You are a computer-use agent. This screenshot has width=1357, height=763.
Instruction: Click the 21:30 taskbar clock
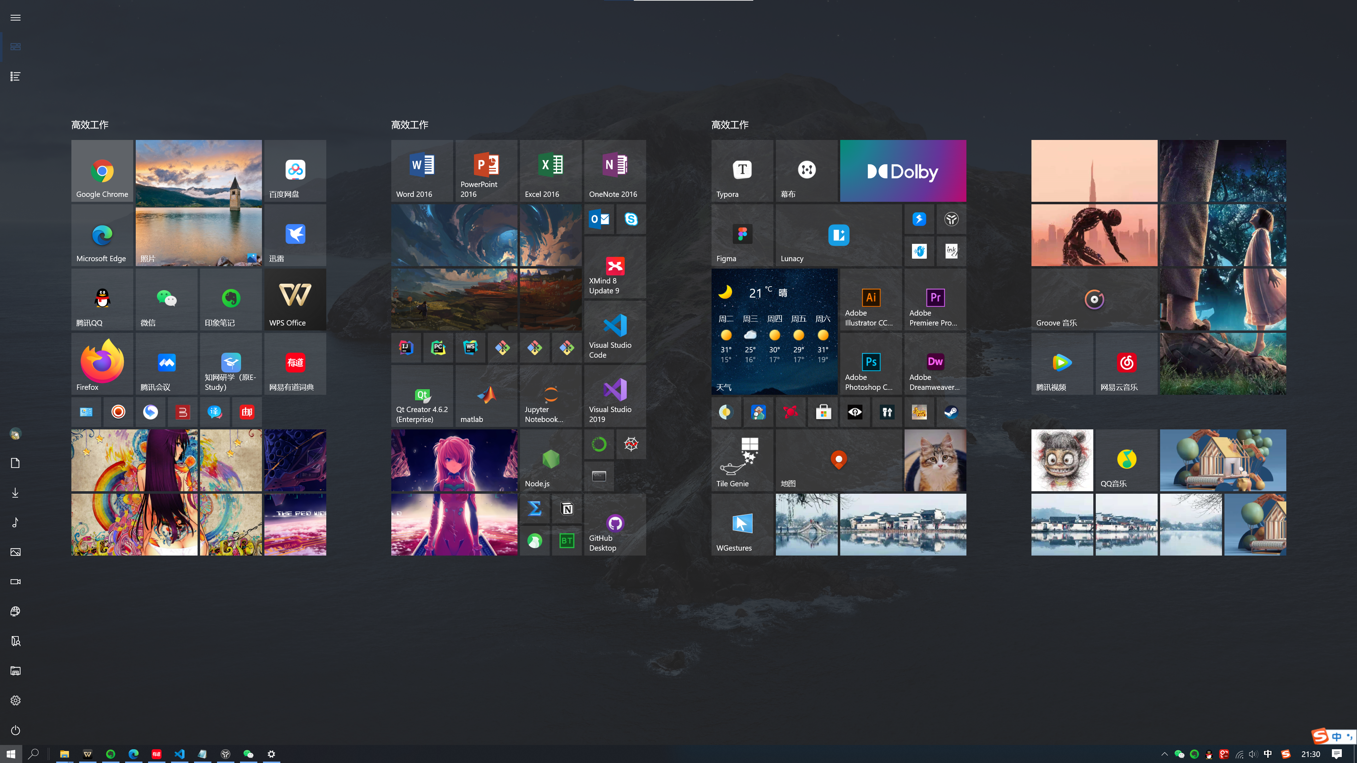click(1310, 754)
